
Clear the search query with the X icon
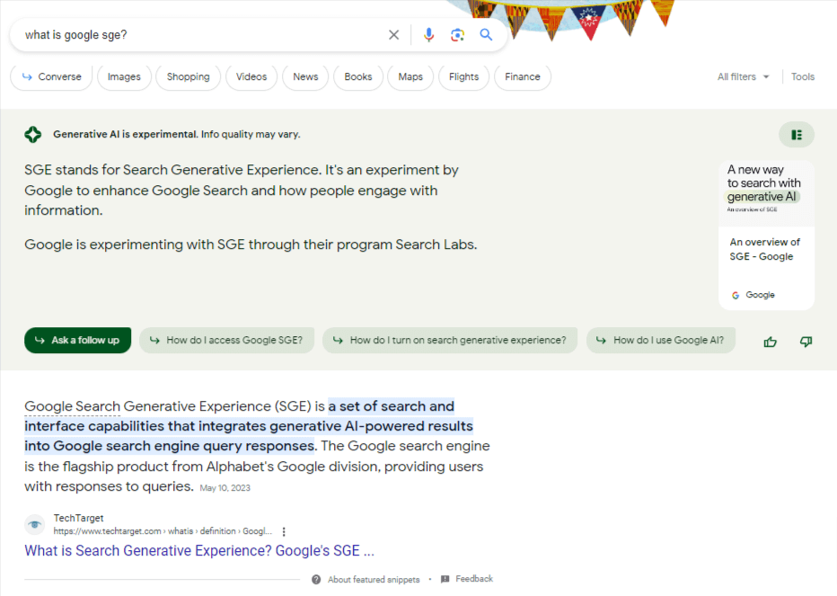click(394, 35)
